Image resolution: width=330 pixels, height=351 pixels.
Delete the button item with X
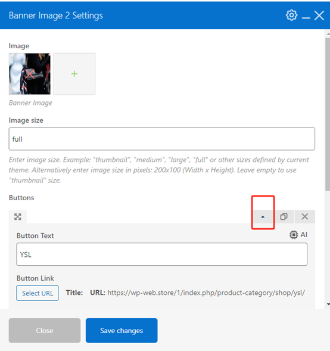[x=305, y=216]
